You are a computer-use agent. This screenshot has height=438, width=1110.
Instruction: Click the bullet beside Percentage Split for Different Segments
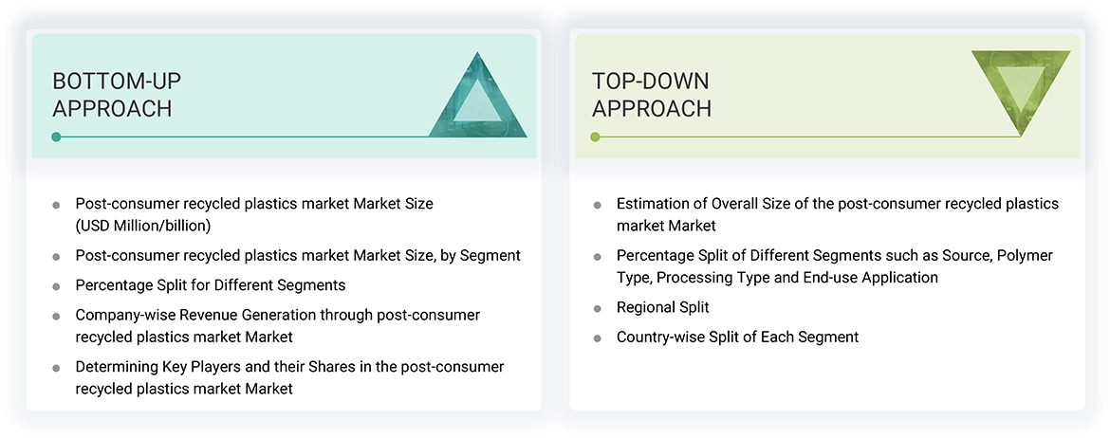coord(57,285)
